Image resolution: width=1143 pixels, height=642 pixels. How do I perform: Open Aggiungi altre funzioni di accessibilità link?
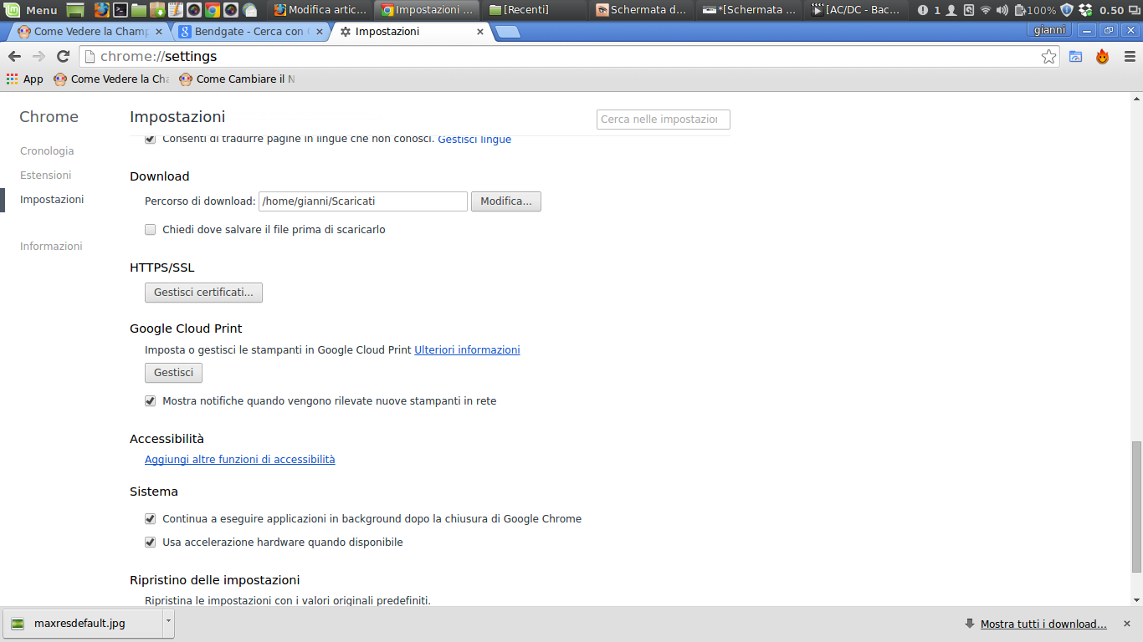coord(240,460)
